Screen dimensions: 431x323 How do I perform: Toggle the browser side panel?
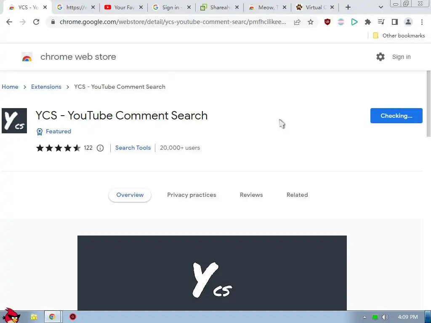coord(395,22)
